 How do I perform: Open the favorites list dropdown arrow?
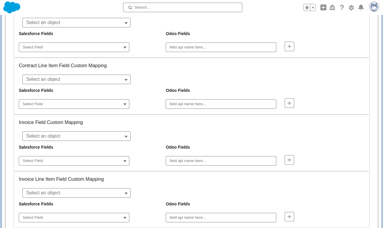312,7
